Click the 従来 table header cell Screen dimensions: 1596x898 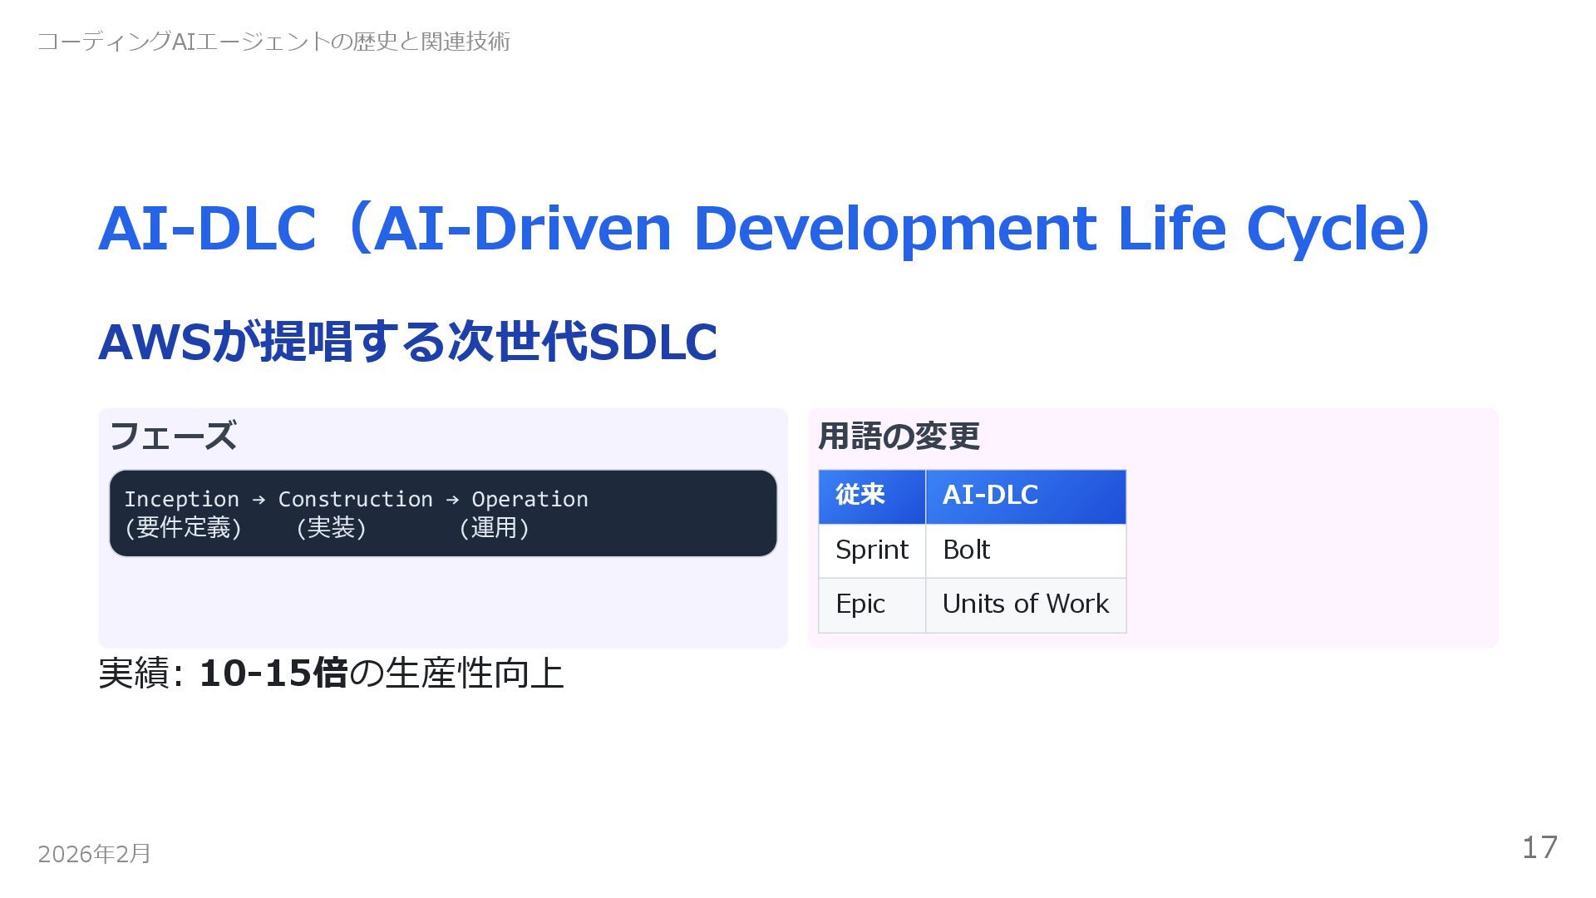(860, 495)
